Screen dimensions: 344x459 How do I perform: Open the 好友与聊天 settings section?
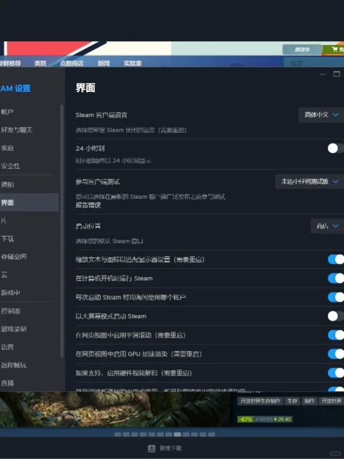pyautogui.click(x=16, y=130)
